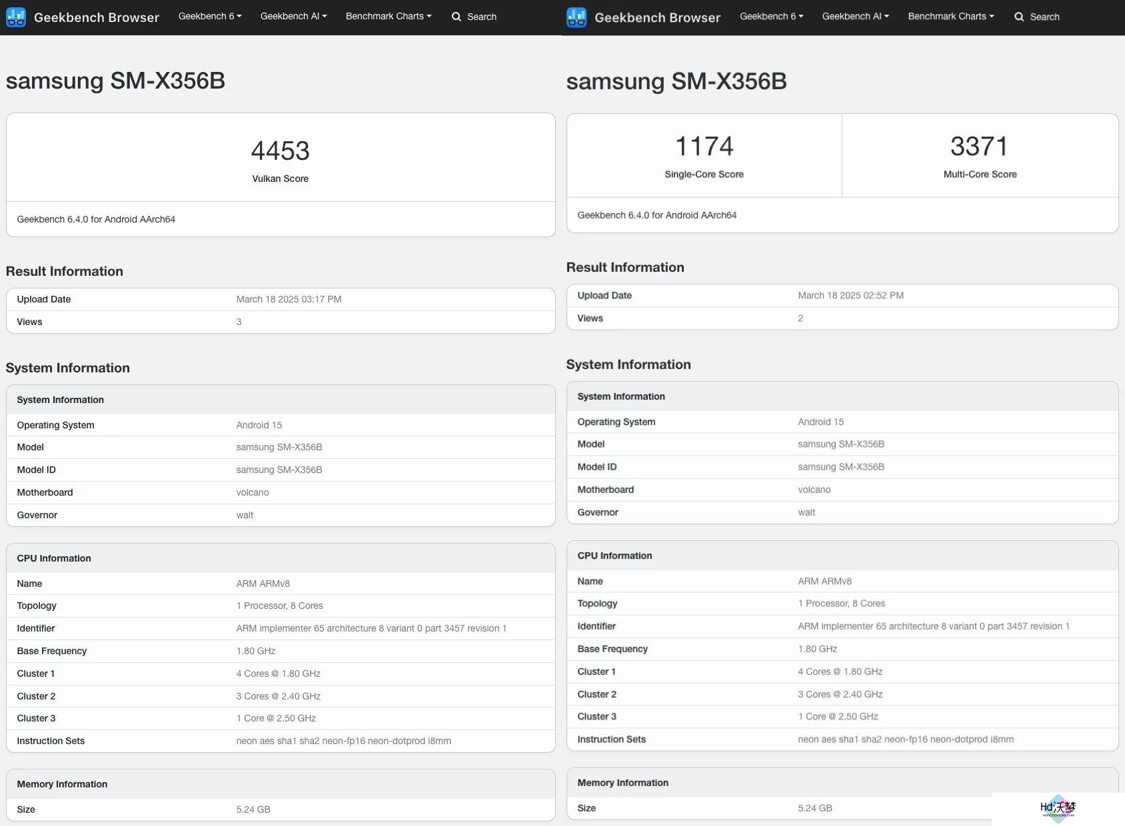Screen dimensions: 1125x826
Task: Select the 1174 single-core score value
Action: coord(704,146)
